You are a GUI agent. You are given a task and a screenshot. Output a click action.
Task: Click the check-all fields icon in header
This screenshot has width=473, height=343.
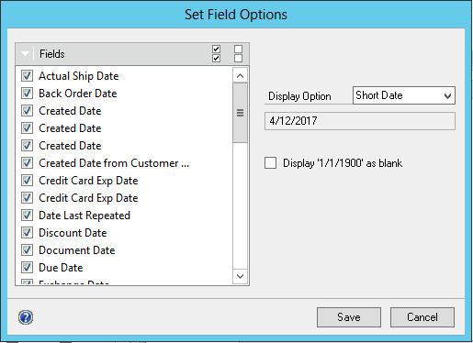click(x=216, y=53)
